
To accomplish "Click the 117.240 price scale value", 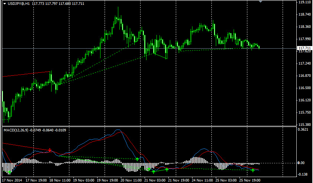I will point(304,63).
